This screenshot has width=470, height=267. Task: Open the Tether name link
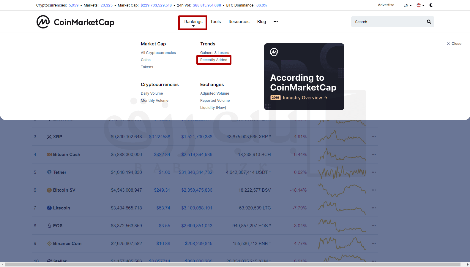click(x=60, y=172)
